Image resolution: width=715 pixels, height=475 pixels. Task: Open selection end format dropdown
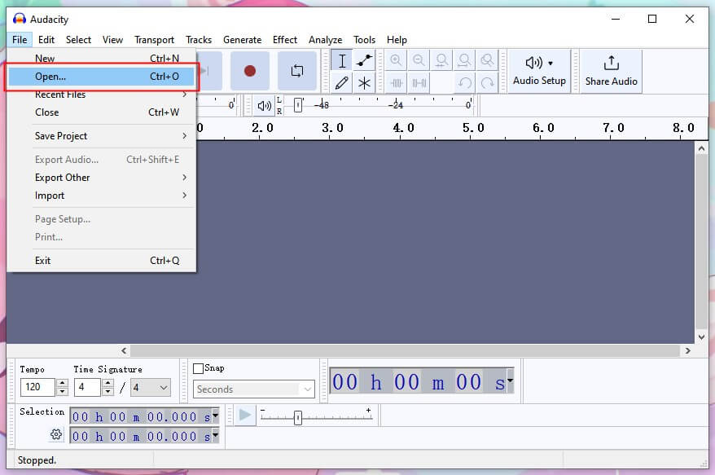click(215, 435)
